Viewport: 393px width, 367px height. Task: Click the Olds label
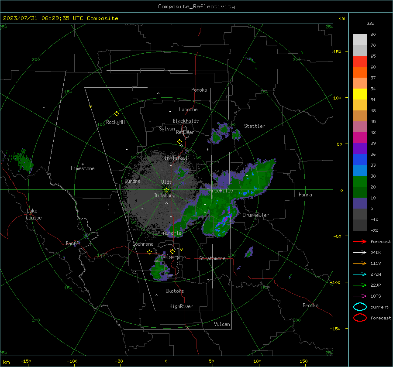(166, 182)
